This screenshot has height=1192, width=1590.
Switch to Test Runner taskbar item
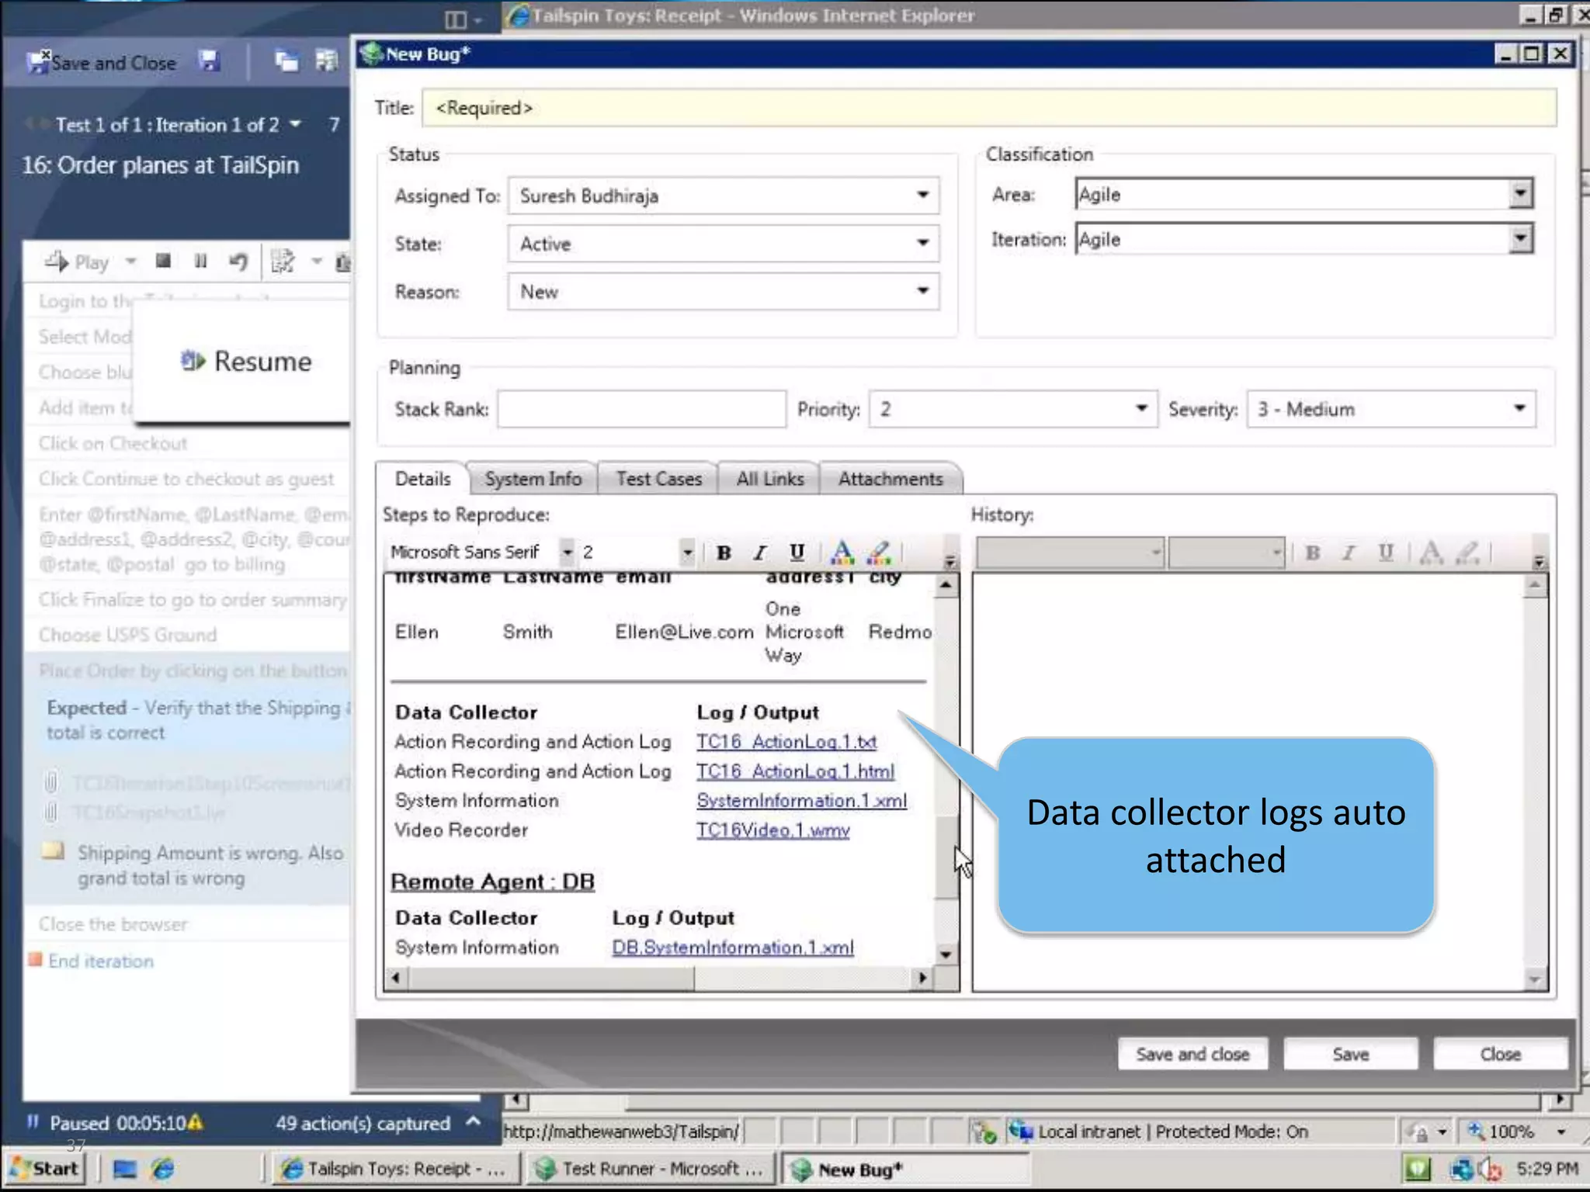(x=651, y=1169)
